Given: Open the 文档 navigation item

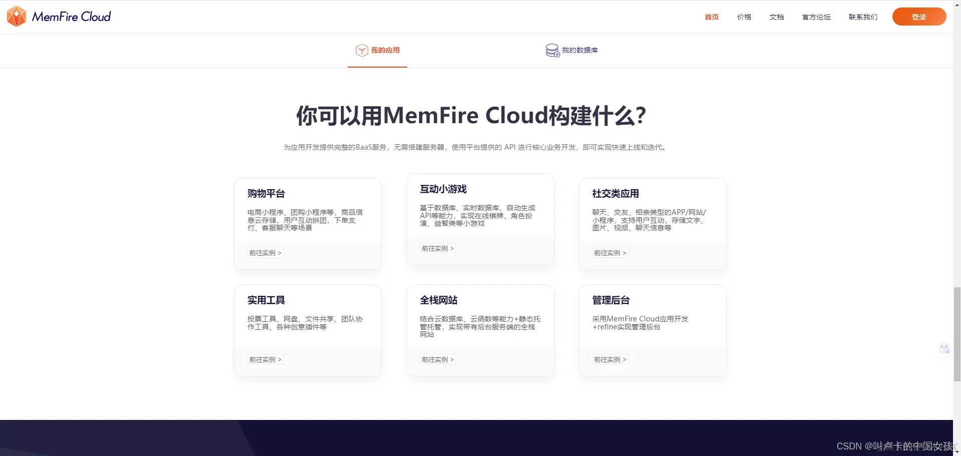Looking at the screenshot, I should point(777,17).
